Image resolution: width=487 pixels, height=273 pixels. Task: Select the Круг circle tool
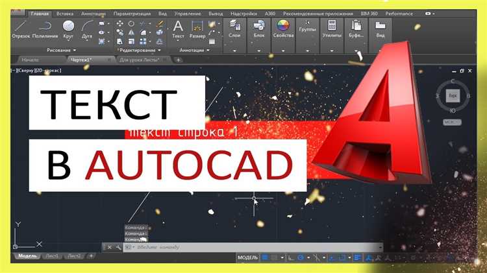68,29
